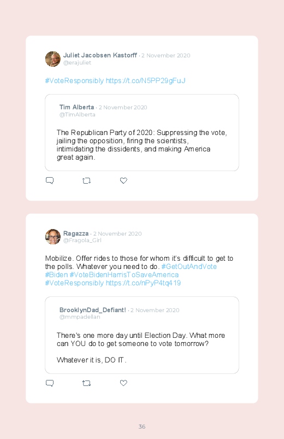Click the @Fragola_Girl handle
This screenshot has height=439, width=284.
click(82, 241)
